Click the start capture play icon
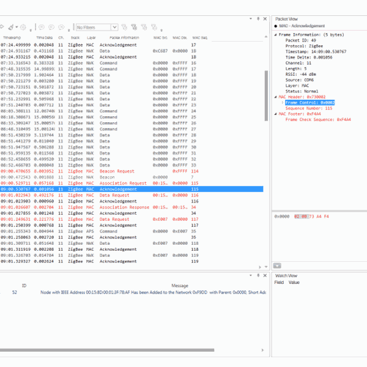This screenshot has width=367, height=367. (2, 27)
